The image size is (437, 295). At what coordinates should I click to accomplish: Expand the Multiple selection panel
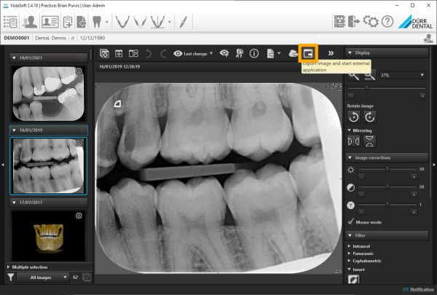[8, 267]
